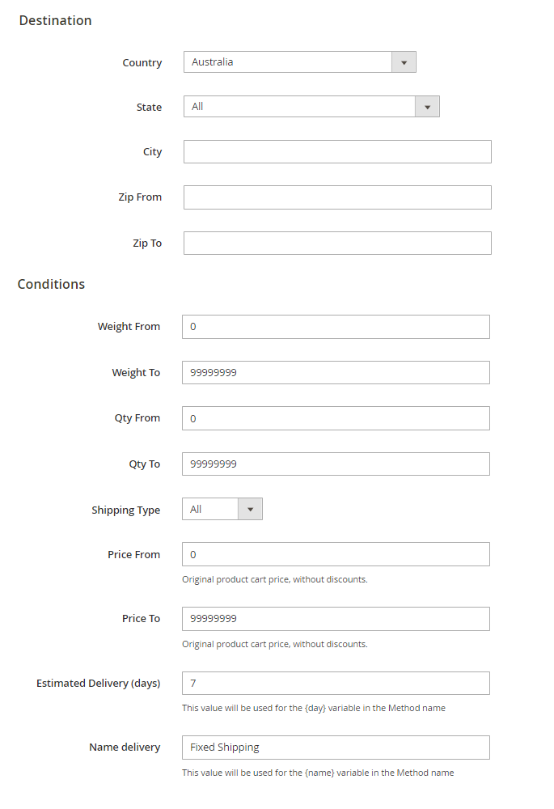This screenshot has height=809, width=554.
Task: Click the Qty From input
Action: pyautogui.click(x=336, y=418)
